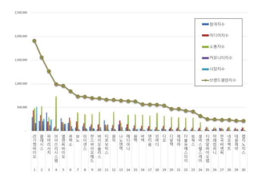Select the 커뮤니티지수 legend label
255x184 pixels.
(x=221, y=57)
